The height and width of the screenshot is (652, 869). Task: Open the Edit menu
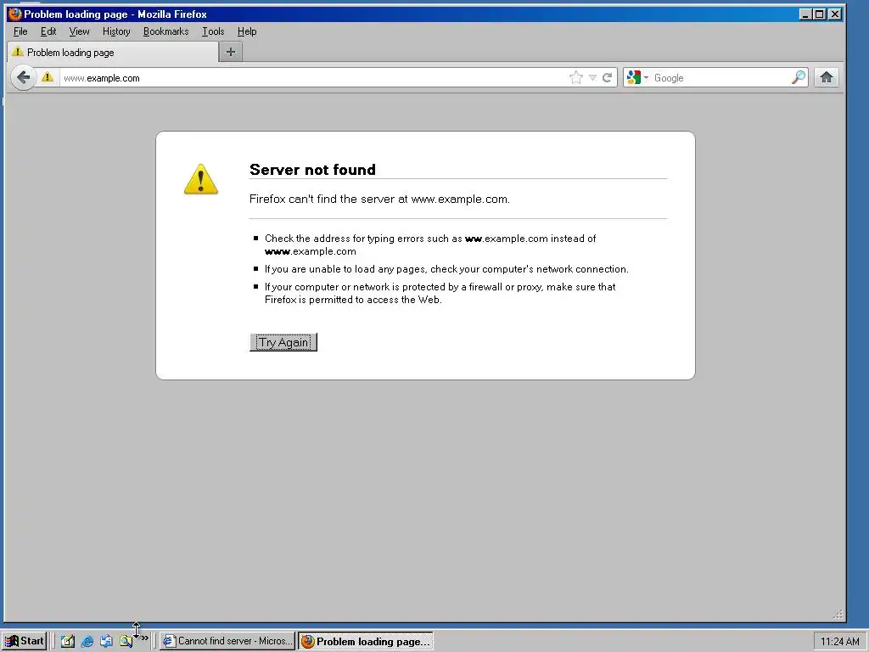(48, 31)
